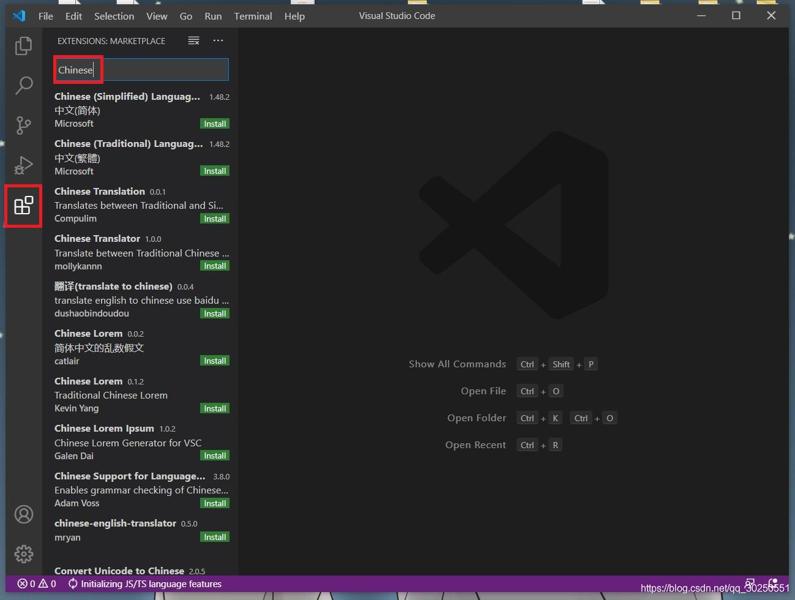Viewport: 795px width, 600px height.
Task: Click the VS Code logo in title bar
Action: tap(20, 16)
